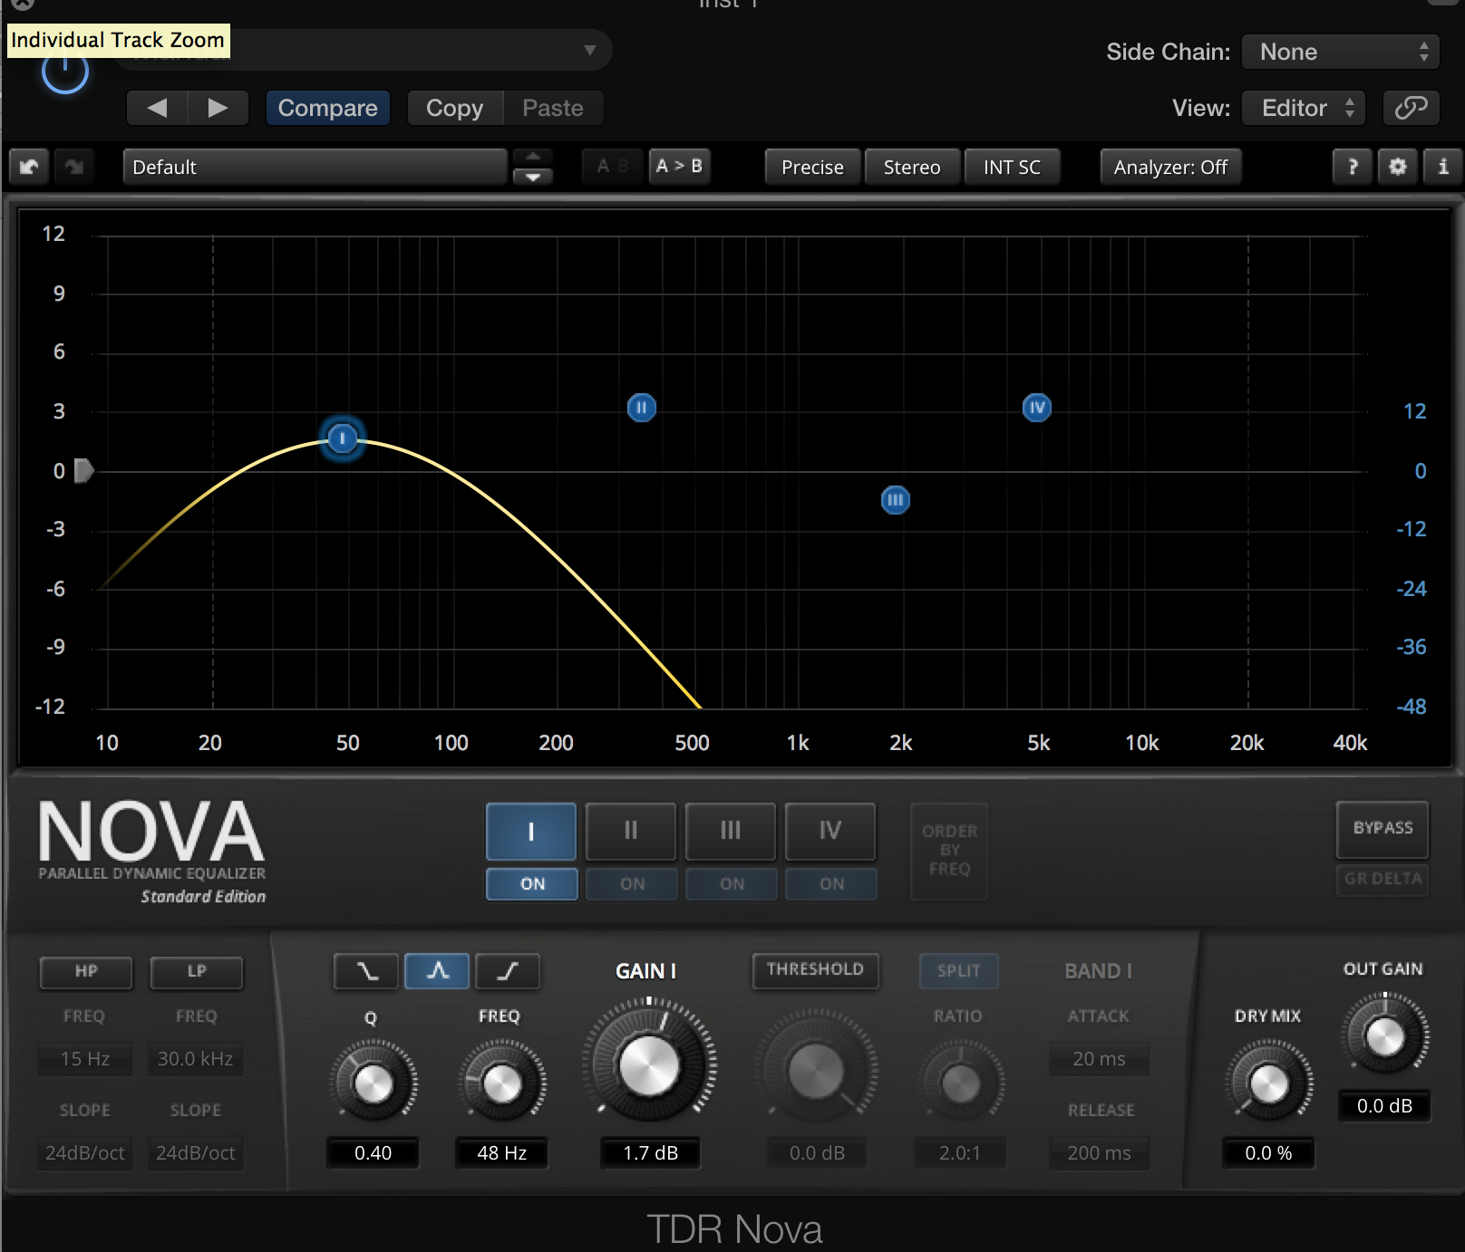
Task: Open the plugin setting menu at top
Action: tap(363, 50)
